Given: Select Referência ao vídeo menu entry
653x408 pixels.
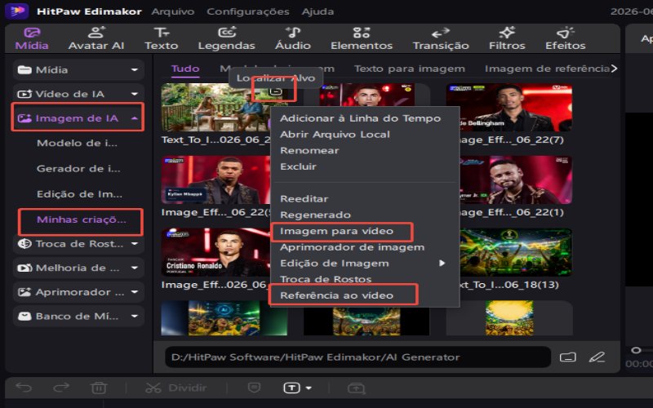Looking at the screenshot, I should click(336, 295).
